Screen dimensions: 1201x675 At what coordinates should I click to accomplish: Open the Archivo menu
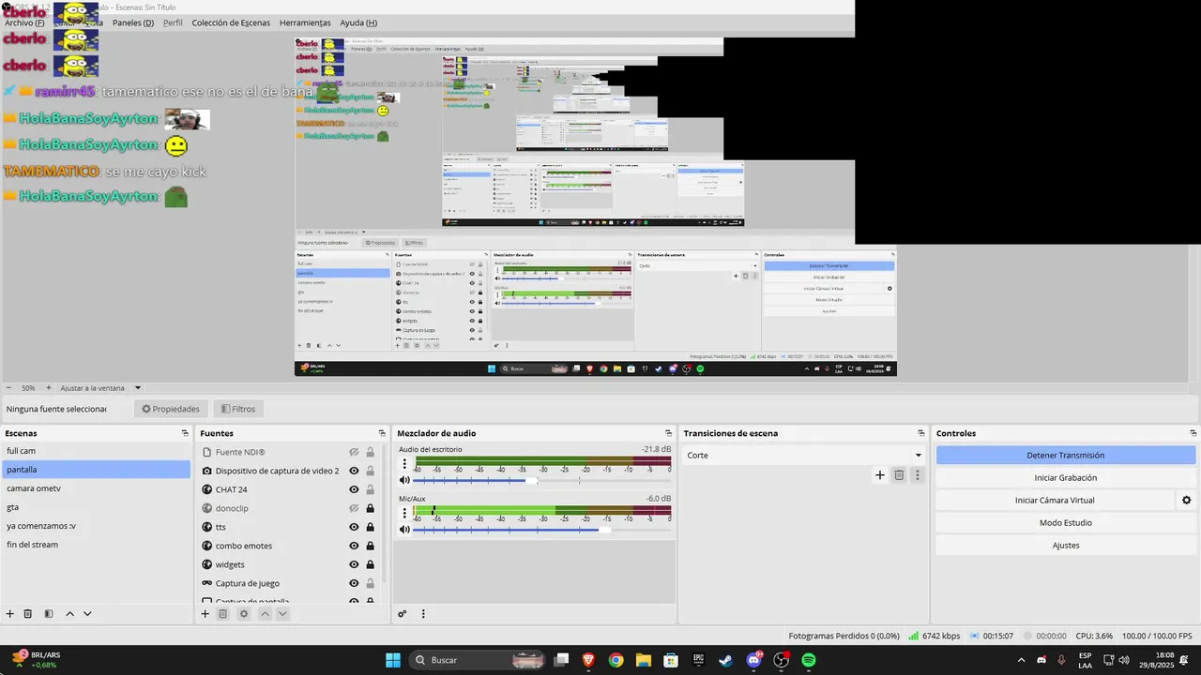pos(24,22)
